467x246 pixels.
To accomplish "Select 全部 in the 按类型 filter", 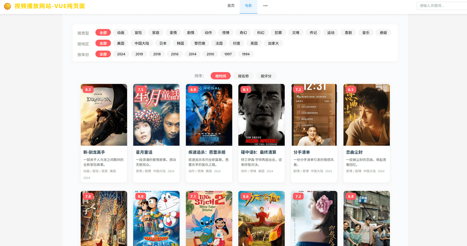I will [103, 33].
